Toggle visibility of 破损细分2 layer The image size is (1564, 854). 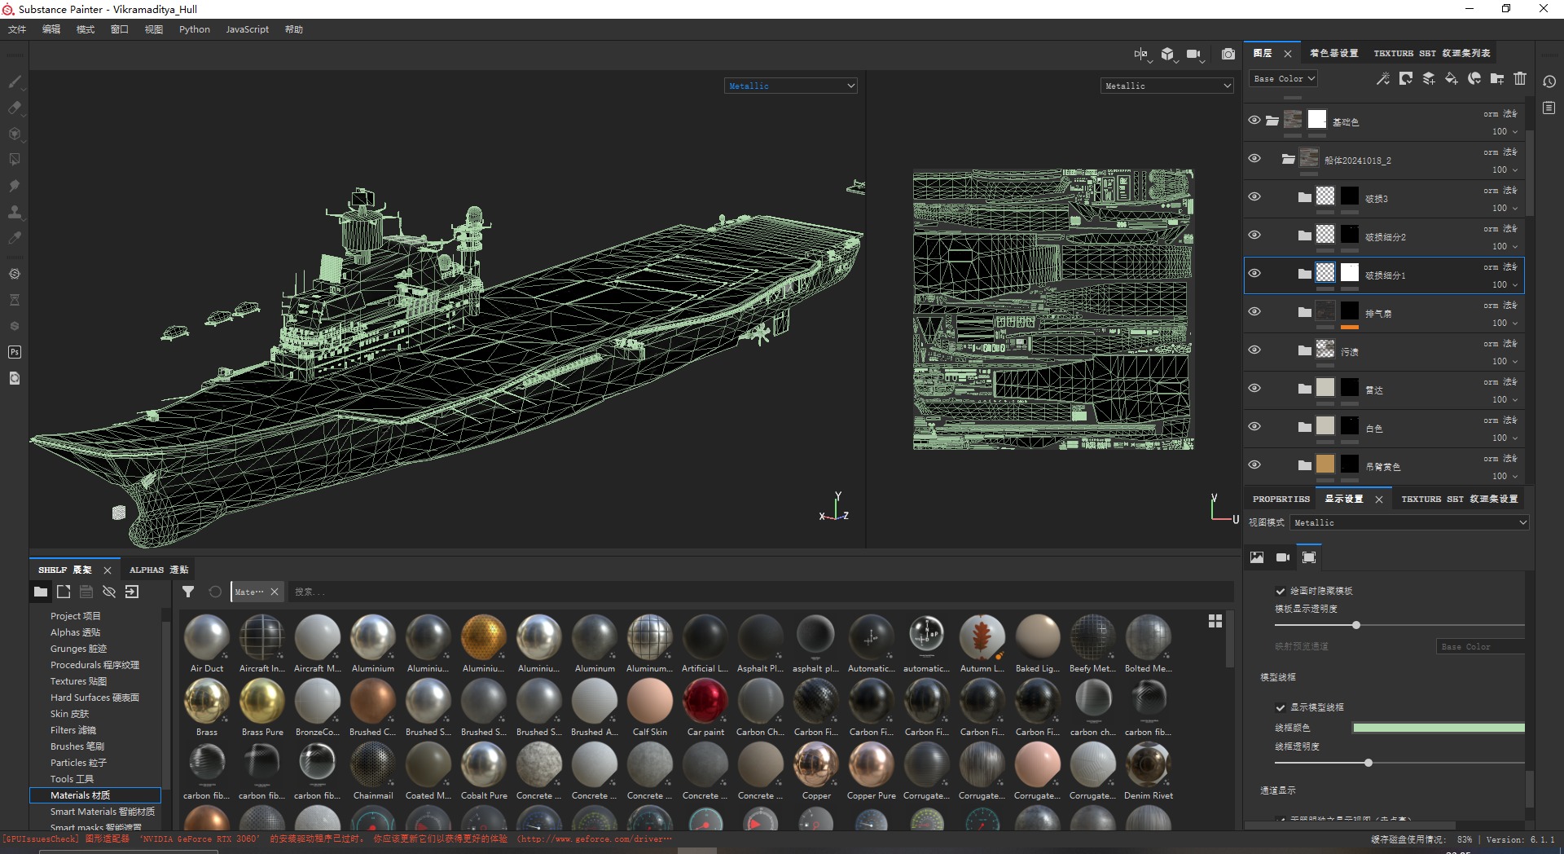pos(1254,235)
